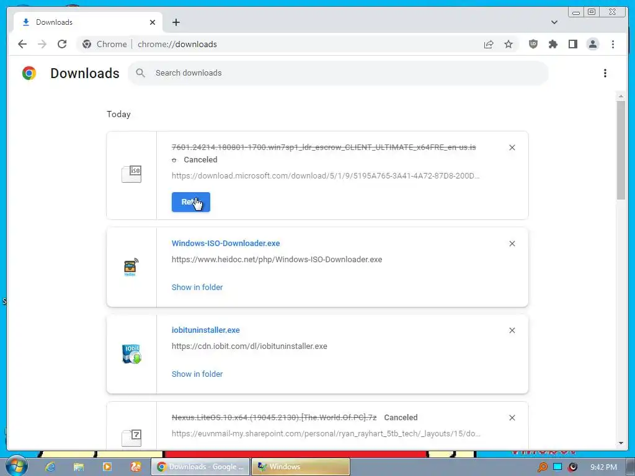Click the ISO file type icon
635x476 pixels.
point(131,174)
